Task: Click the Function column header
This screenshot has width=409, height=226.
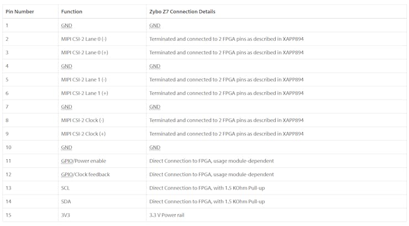Action: tap(72, 12)
